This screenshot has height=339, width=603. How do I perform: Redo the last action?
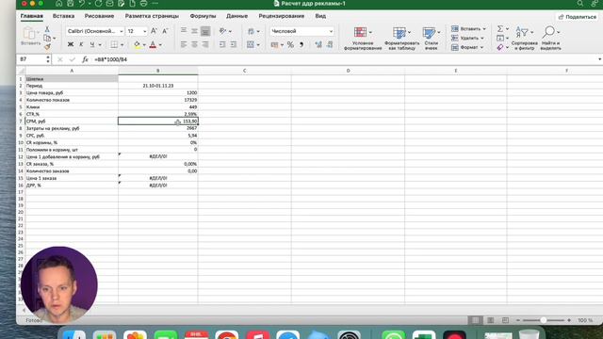click(x=98, y=4)
